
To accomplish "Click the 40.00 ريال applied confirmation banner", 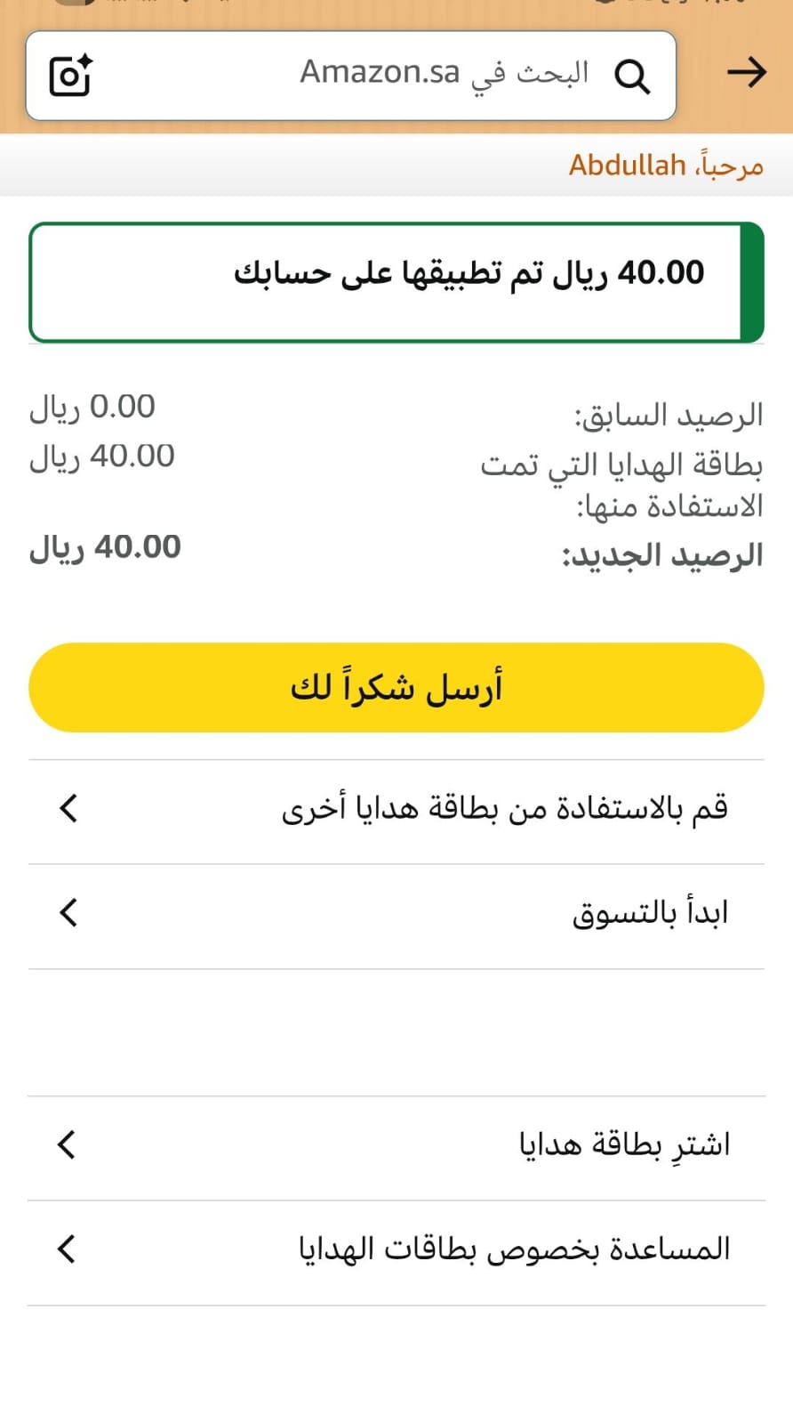I will [x=469, y=273].
